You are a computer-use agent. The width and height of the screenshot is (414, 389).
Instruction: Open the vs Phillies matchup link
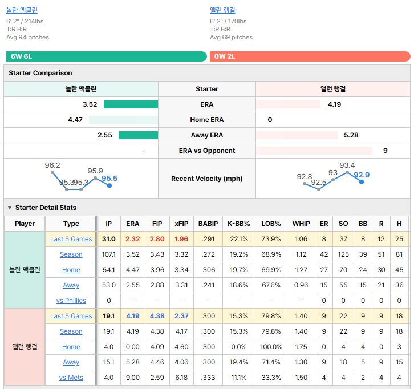click(x=71, y=301)
